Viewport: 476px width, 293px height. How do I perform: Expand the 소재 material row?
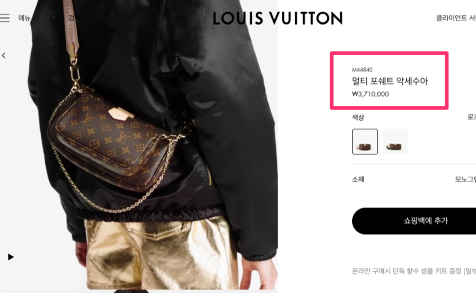pos(414,179)
